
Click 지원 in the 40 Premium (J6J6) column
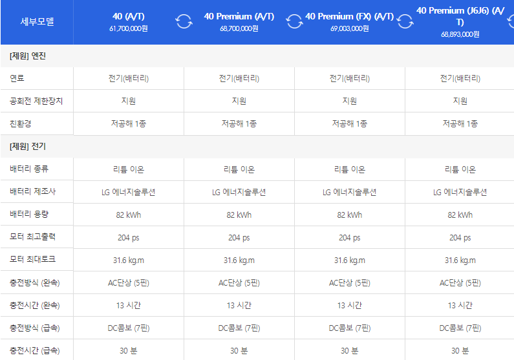coord(460,101)
